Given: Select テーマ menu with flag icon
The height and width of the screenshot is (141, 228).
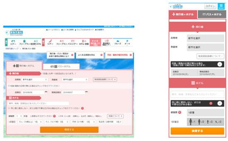Looking at the screenshot, I should (127, 42).
